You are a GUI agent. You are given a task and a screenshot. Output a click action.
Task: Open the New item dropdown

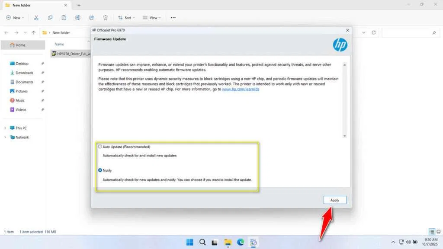pos(15,17)
